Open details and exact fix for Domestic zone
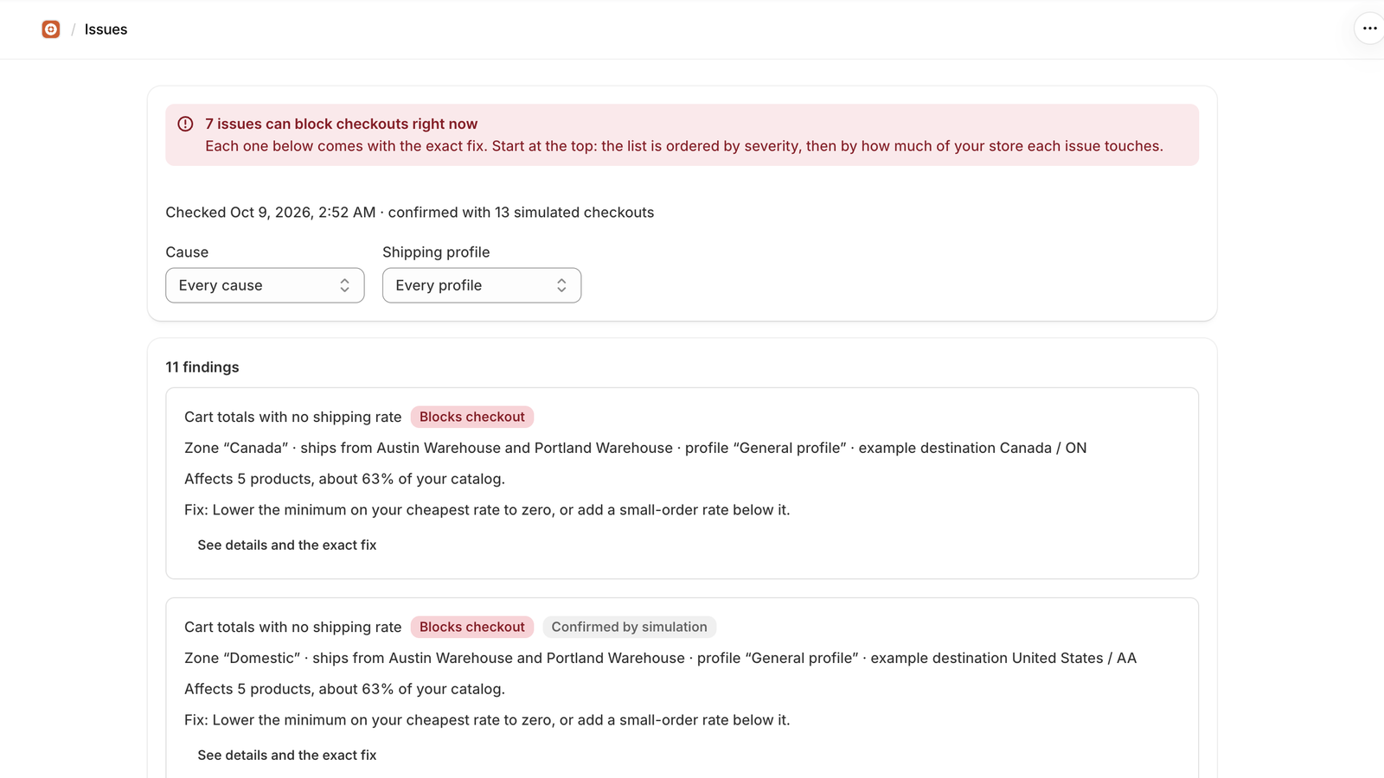 click(x=287, y=755)
